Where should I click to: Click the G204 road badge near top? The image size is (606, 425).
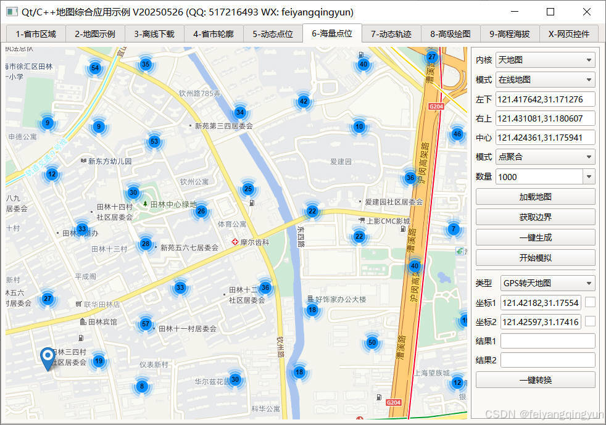[436, 106]
